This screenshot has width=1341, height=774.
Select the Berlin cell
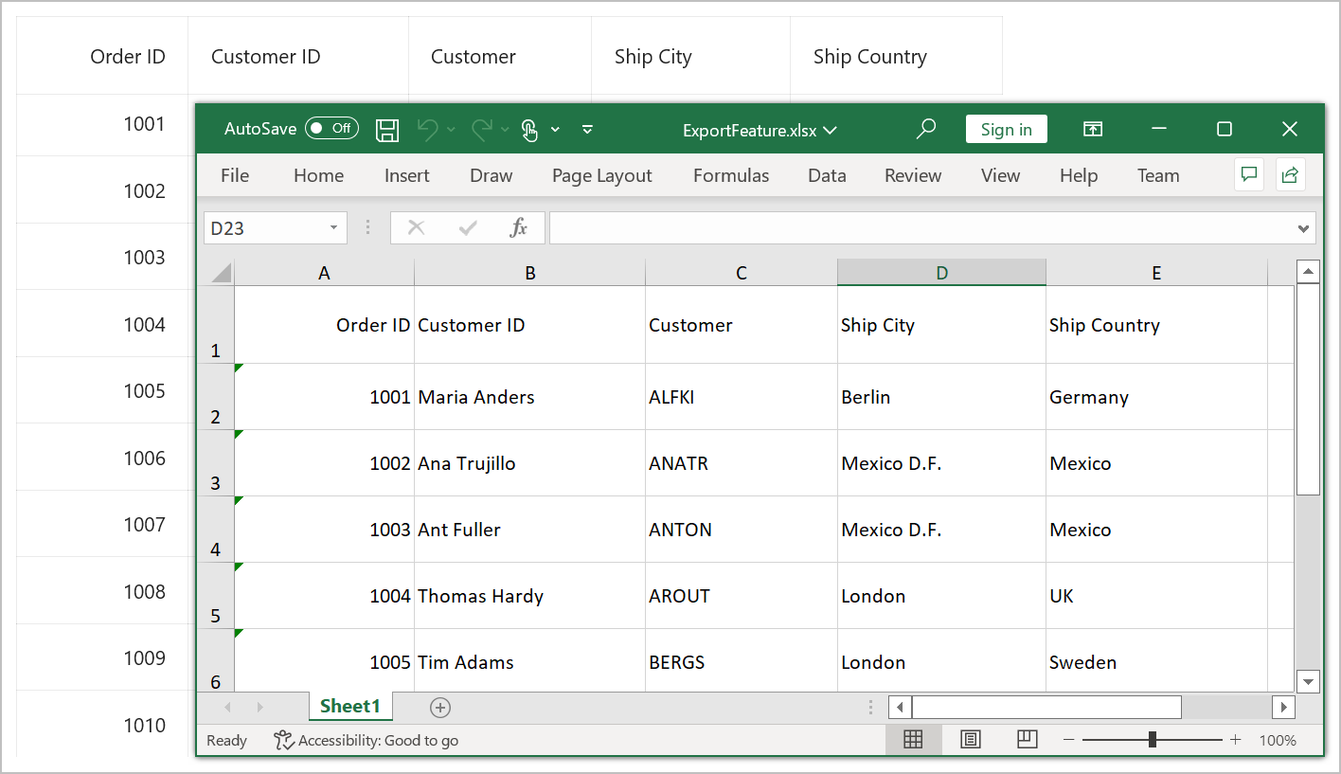(x=941, y=397)
